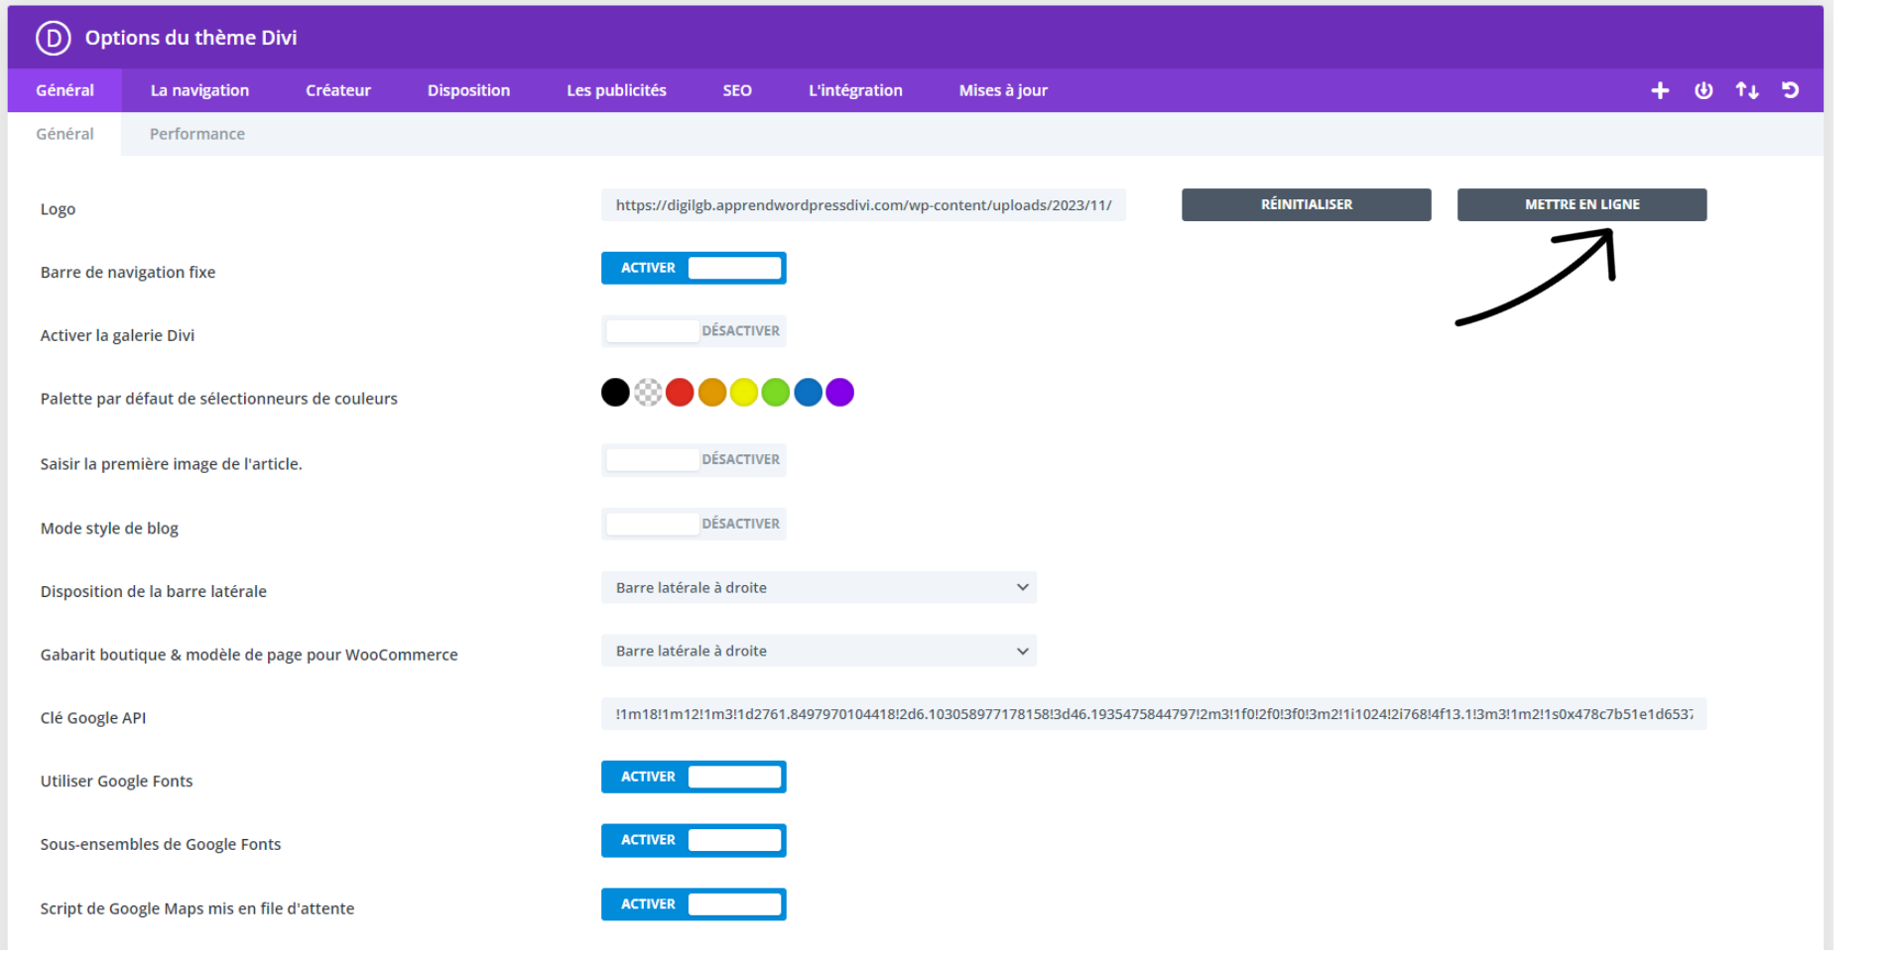Switch to the SEO tab
The height and width of the screenshot is (964, 1896).
[x=737, y=90]
